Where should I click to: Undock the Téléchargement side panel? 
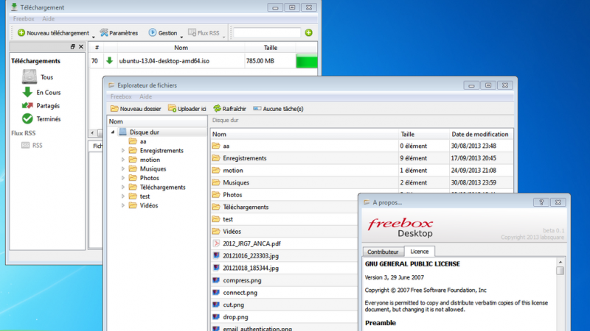pos(72,46)
